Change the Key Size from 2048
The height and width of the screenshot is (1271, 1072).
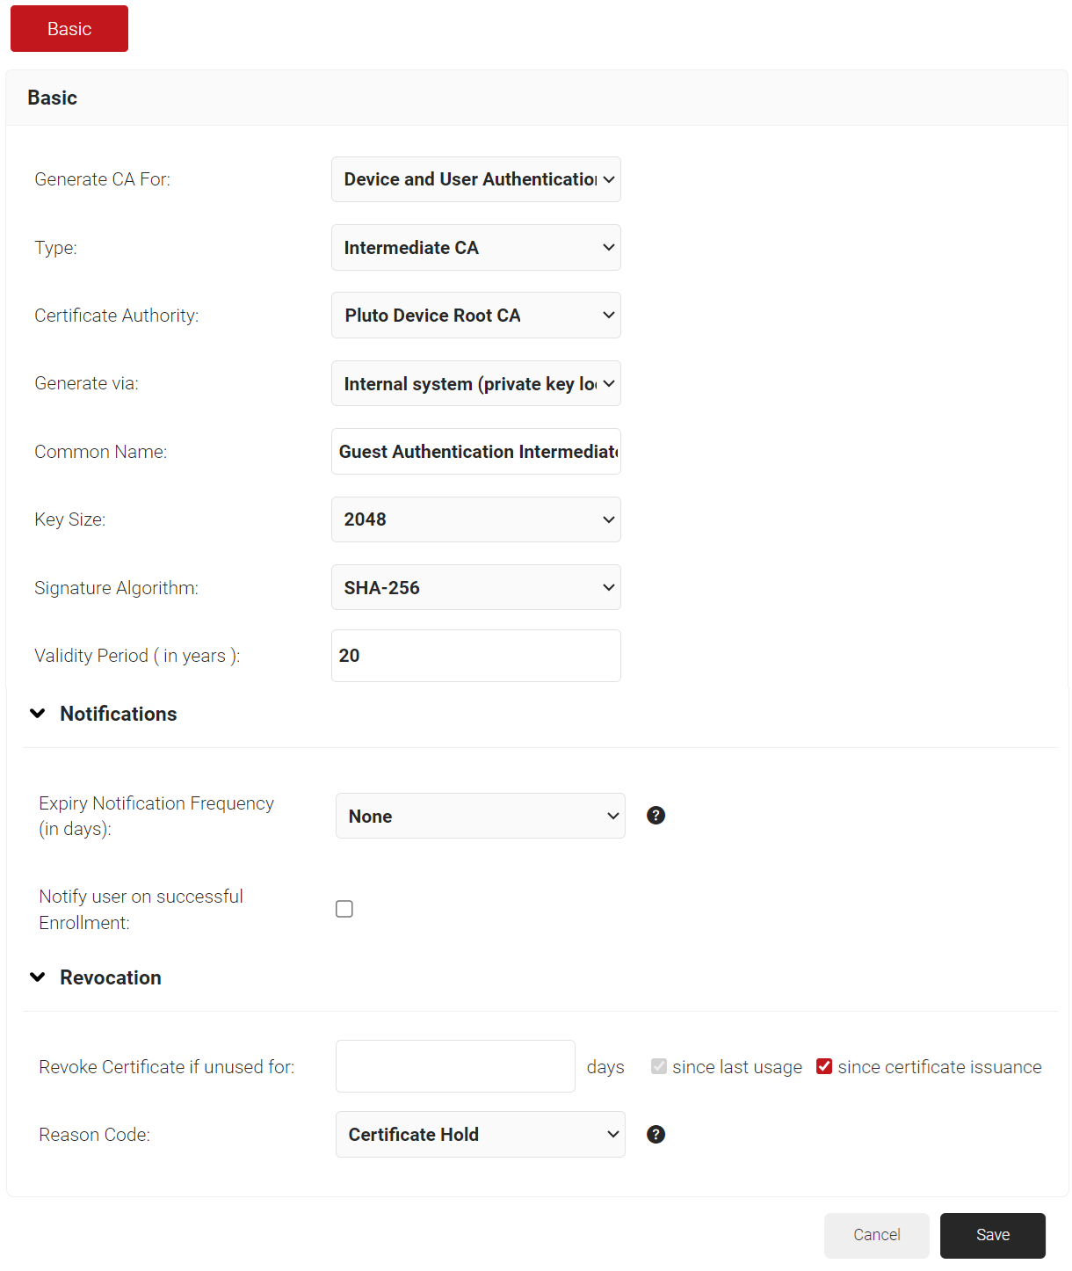(x=475, y=519)
